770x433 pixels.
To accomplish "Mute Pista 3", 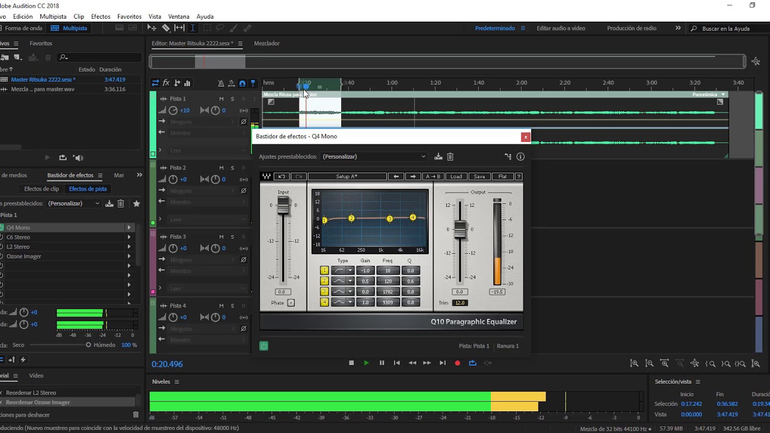I will click(221, 237).
